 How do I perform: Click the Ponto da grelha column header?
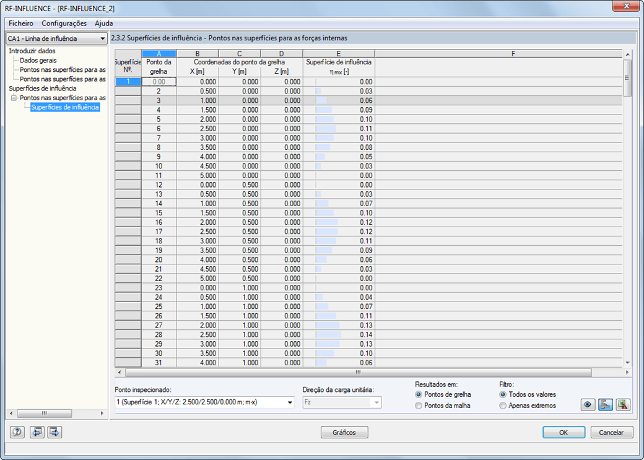(x=159, y=67)
